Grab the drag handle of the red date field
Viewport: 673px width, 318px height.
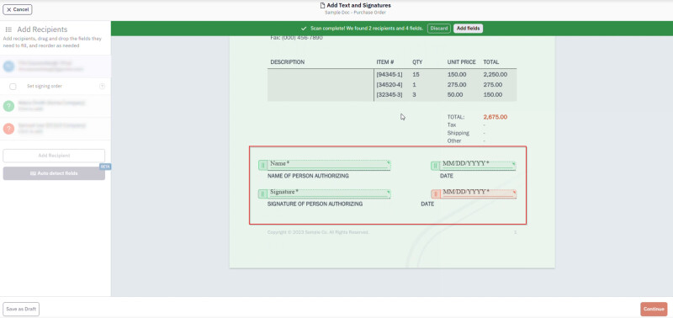(x=436, y=194)
